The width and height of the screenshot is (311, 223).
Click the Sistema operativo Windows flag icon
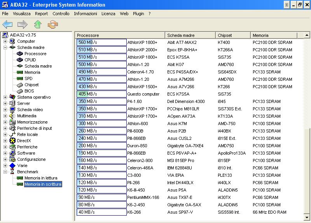tap(12, 97)
